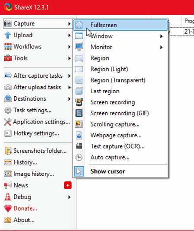Open Task settings...
This screenshot has width=194, height=231.
38,110
